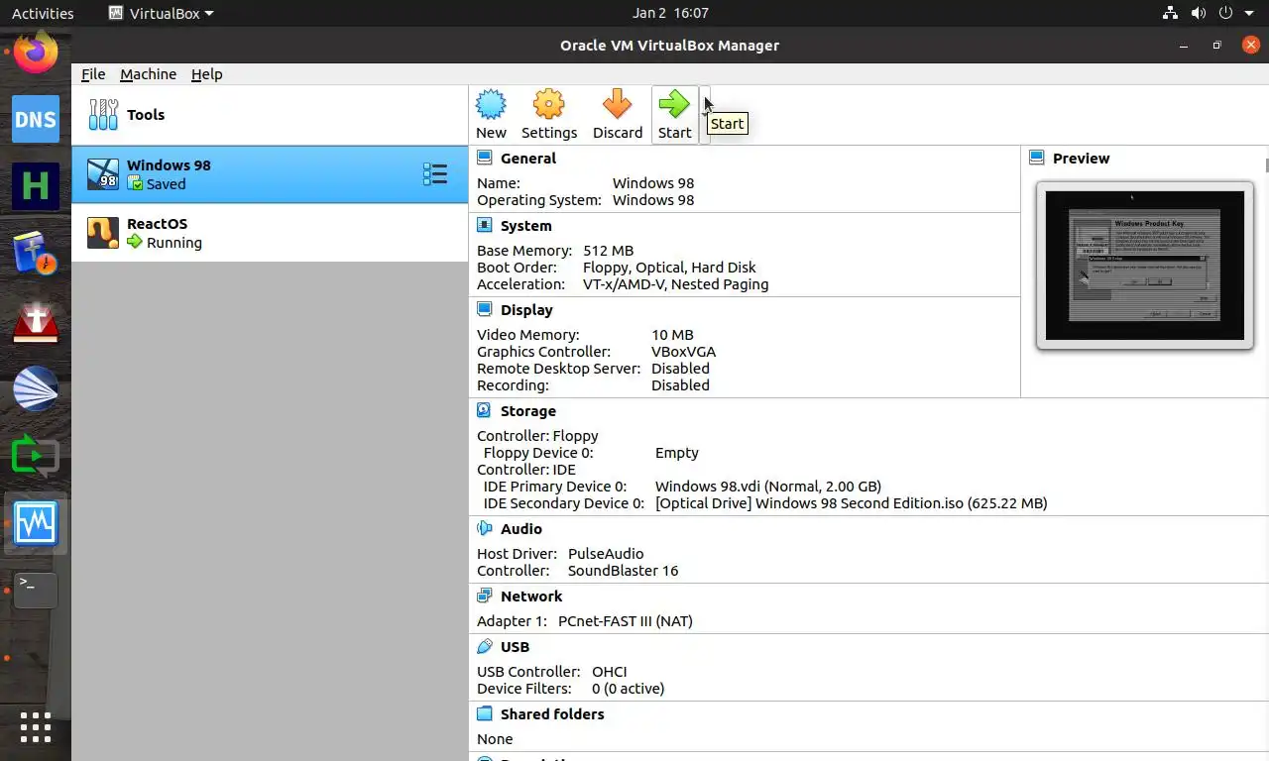Click the System section icon
This screenshot has height=761, width=1269.
point(484,225)
